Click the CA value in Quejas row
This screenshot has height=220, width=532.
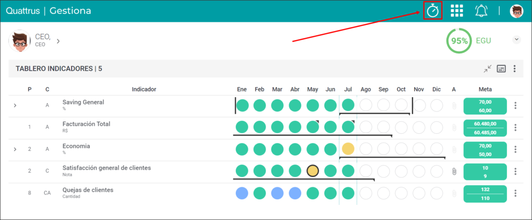click(x=47, y=193)
